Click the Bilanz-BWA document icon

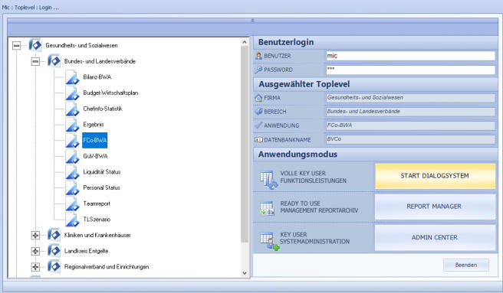coord(73,77)
